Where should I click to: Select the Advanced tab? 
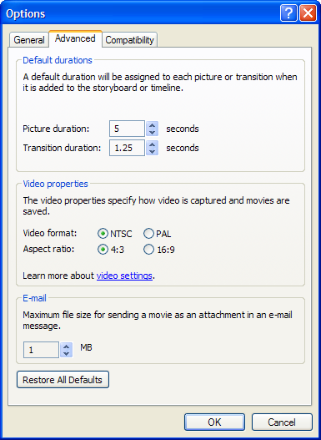75,38
